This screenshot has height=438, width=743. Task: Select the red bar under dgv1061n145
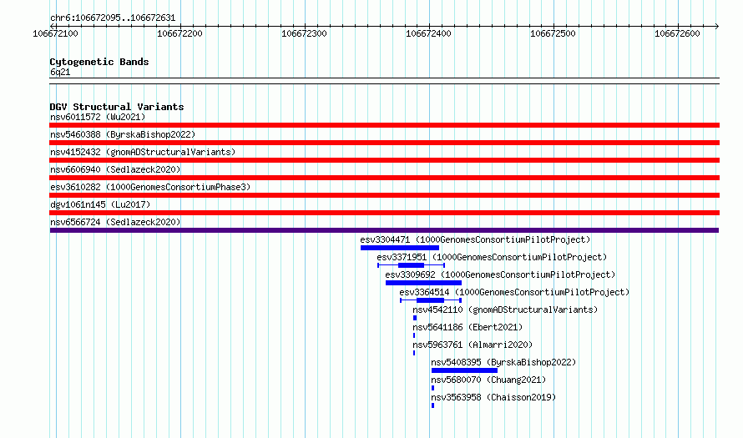point(384,213)
